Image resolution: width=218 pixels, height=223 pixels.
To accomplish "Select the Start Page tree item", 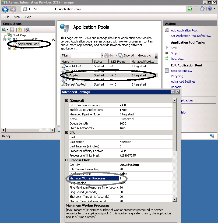I will point(19,35).
